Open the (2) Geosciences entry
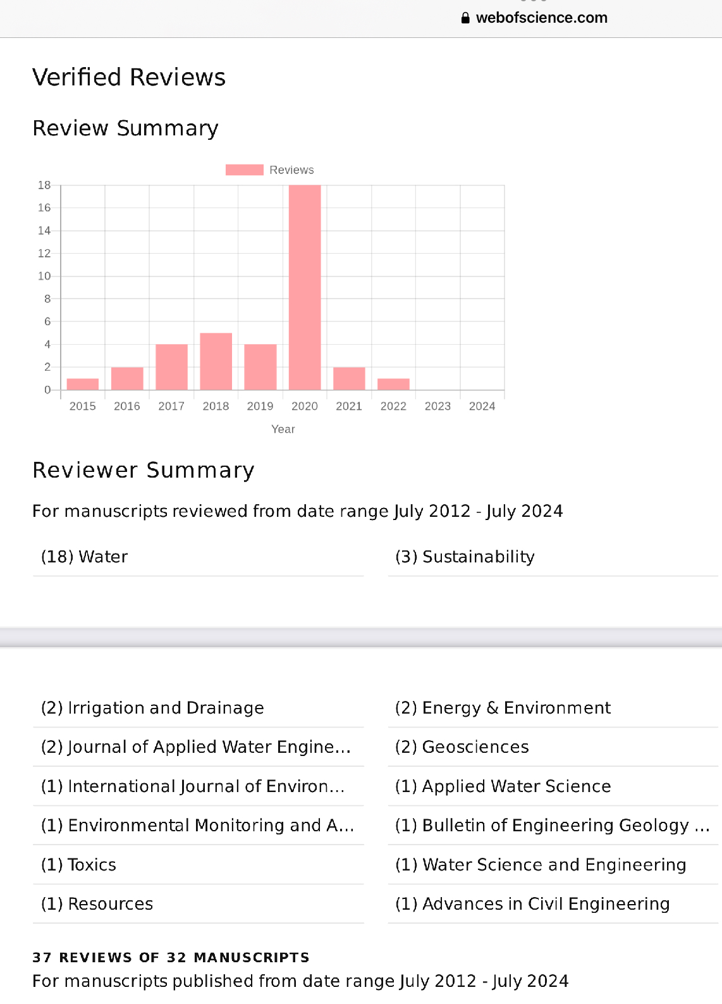Image resolution: width=722 pixels, height=1004 pixels. [x=553, y=747]
